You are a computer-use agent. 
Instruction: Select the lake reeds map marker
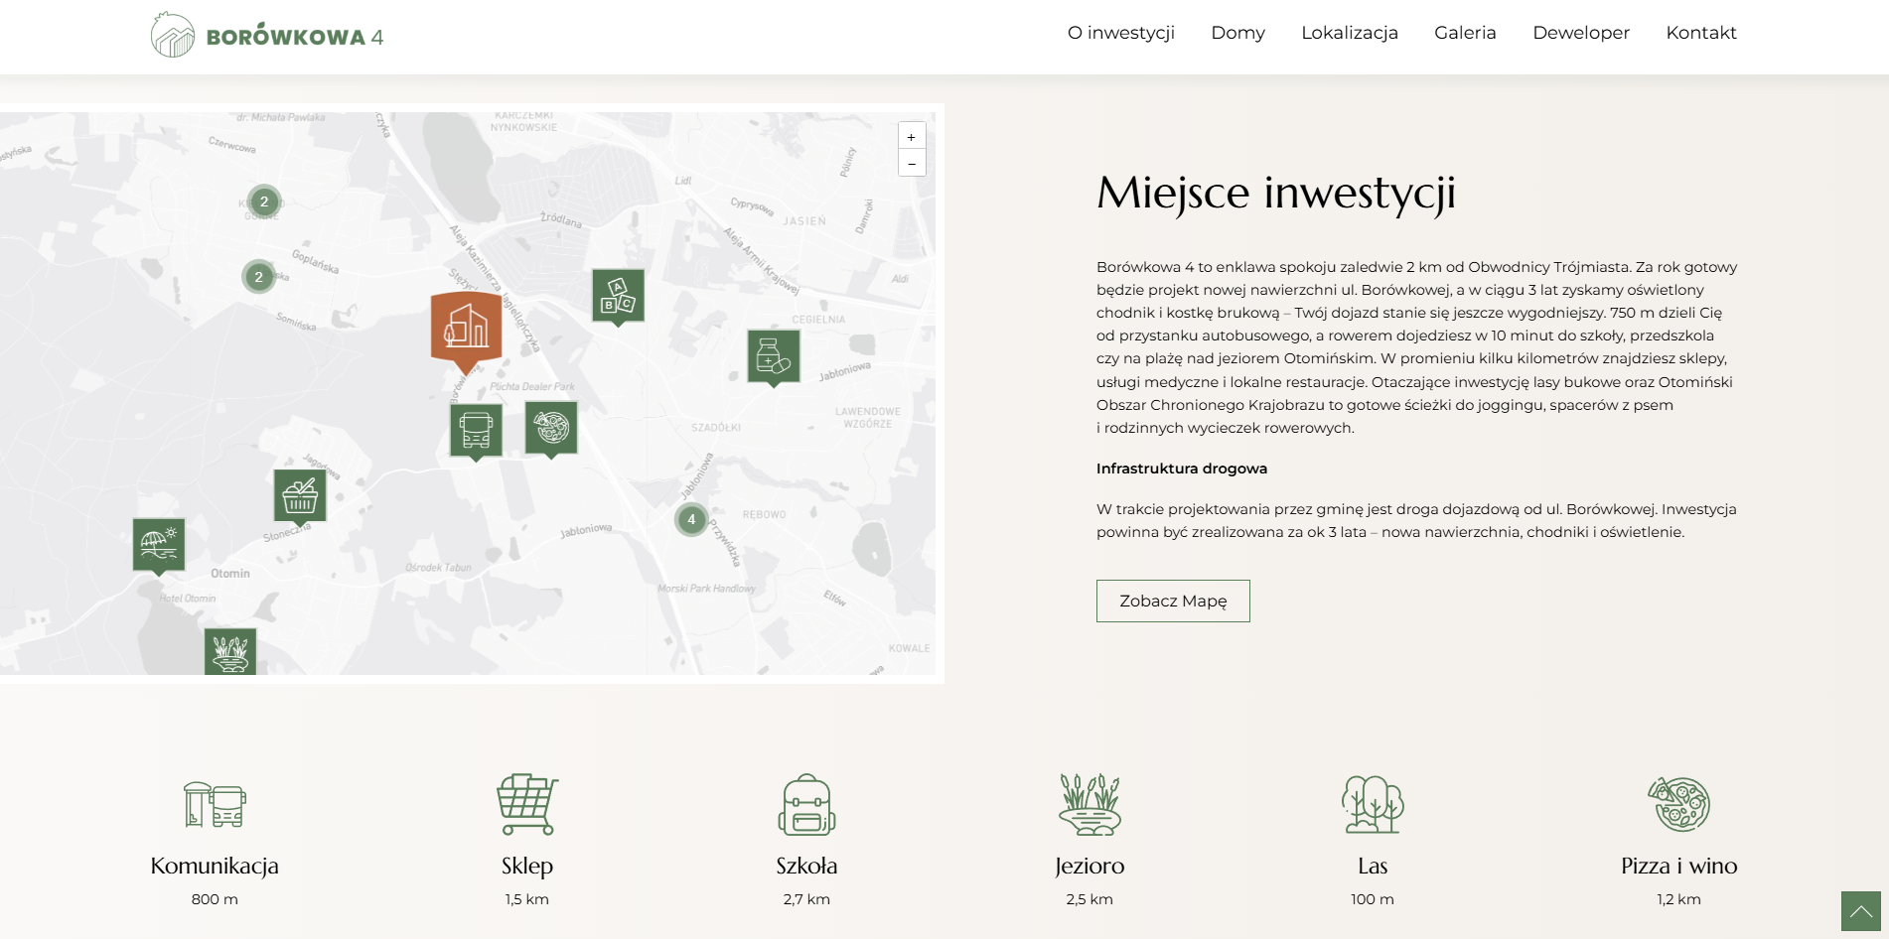pyautogui.click(x=230, y=651)
